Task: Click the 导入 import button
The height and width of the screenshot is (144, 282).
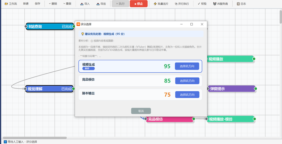Action: (x=85, y=4)
